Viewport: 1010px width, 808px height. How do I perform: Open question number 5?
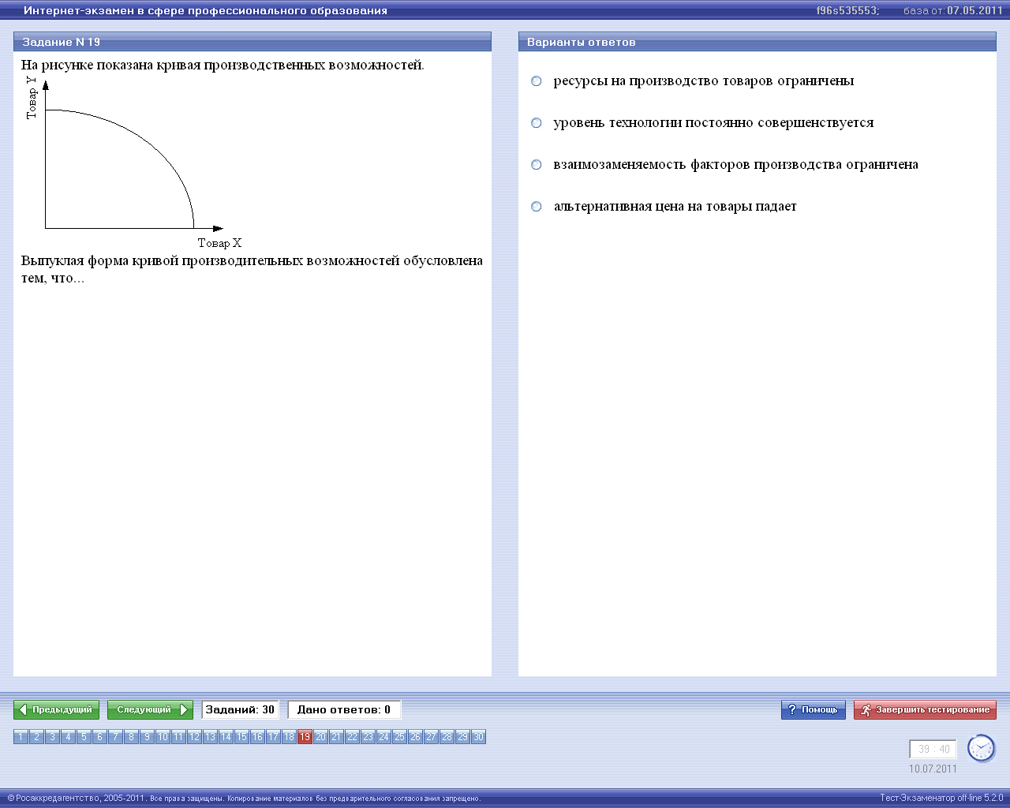point(84,737)
